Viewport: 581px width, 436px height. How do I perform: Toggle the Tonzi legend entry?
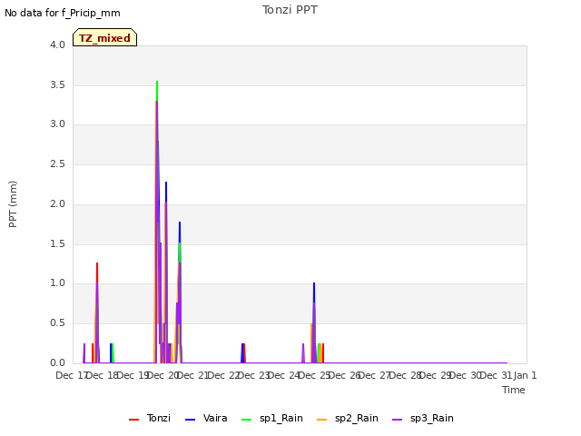(x=150, y=418)
